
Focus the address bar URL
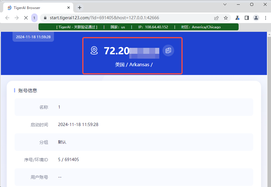104,18
